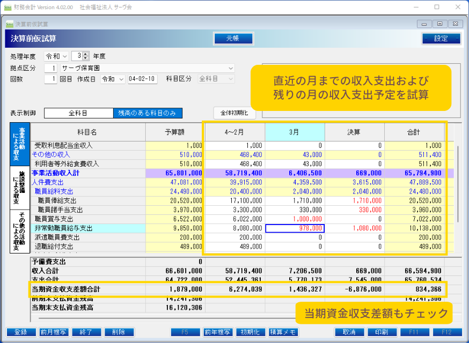The height and width of the screenshot is (343, 469).
Task: Click the 決算 column header
Action: [x=355, y=132]
